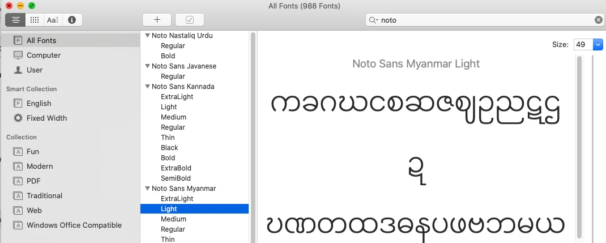
Task: Click the preview pane scrollbar
Action: [x=579, y=147]
